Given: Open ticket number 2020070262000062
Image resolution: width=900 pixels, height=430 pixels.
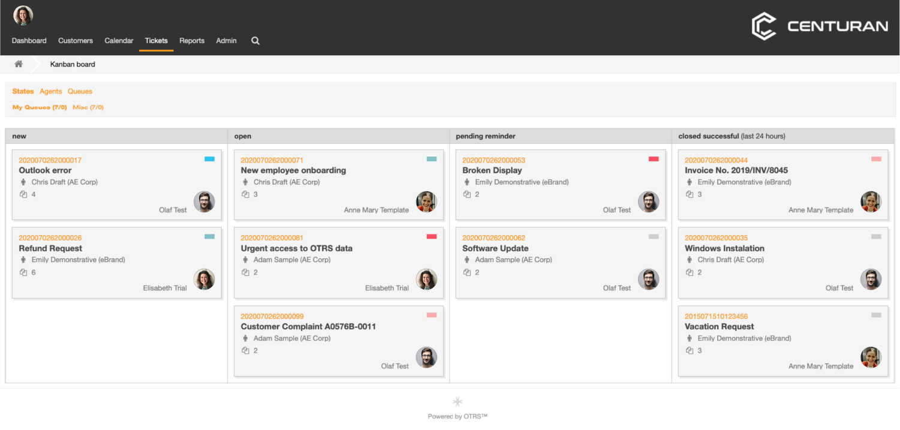Looking at the screenshot, I should [493, 238].
